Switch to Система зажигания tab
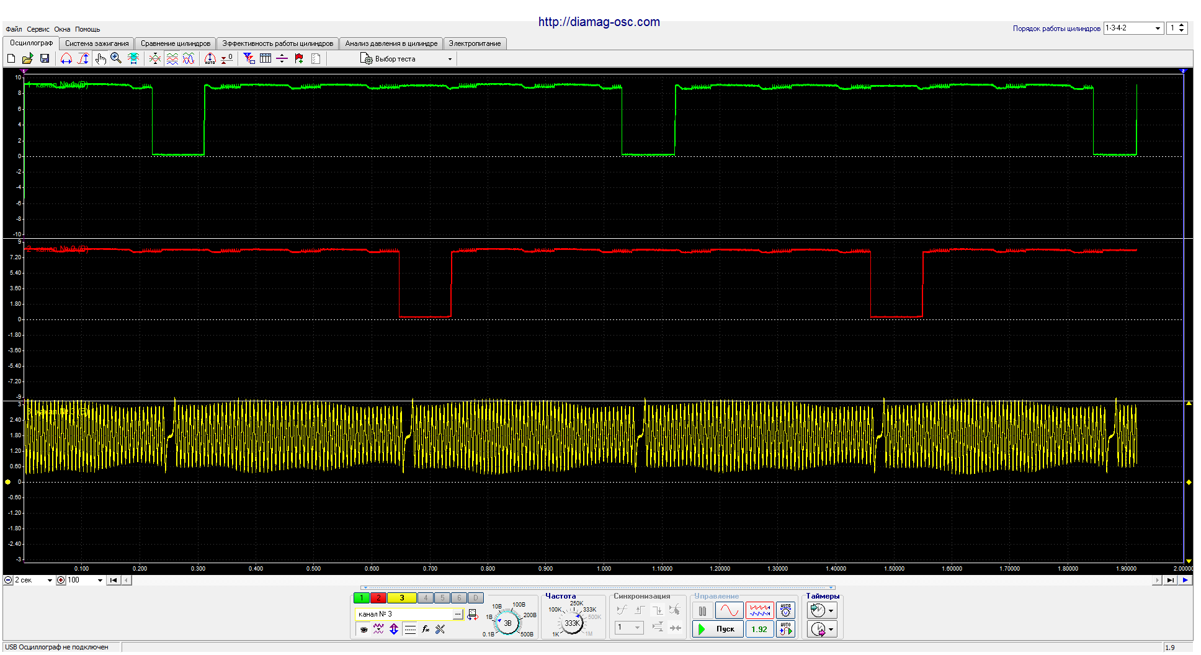Screen dimensions: 1201x655 tap(97, 43)
